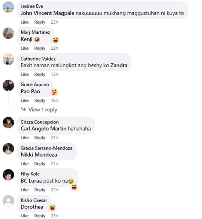The height and width of the screenshot is (219, 202).
Task: Click Kisho Caesar's default avatar
Action: click(8, 201)
